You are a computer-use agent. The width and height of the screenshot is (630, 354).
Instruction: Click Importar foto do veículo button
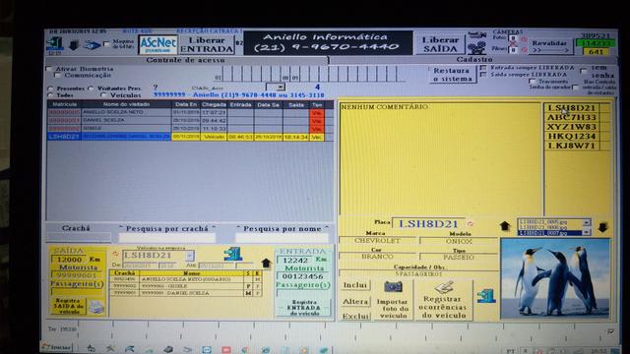pyautogui.click(x=393, y=301)
